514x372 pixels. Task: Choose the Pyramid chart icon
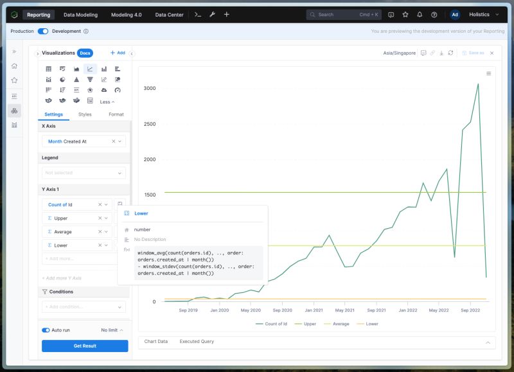click(x=76, y=79)
